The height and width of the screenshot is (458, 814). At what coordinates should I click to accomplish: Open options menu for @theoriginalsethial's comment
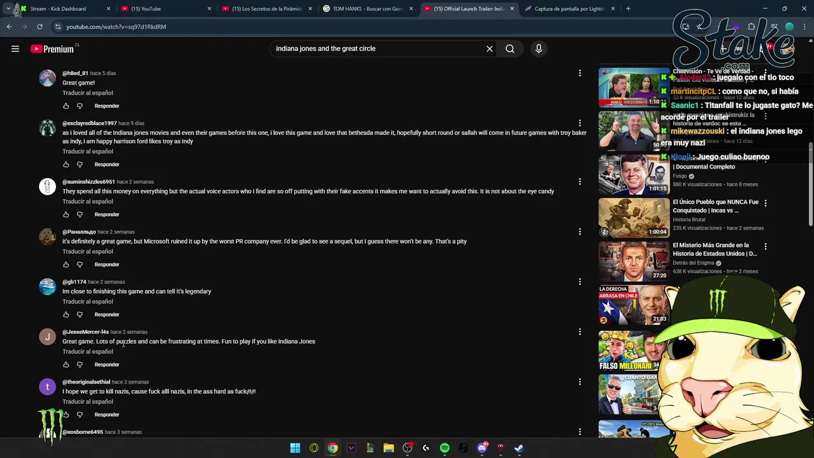click(580, 382)
